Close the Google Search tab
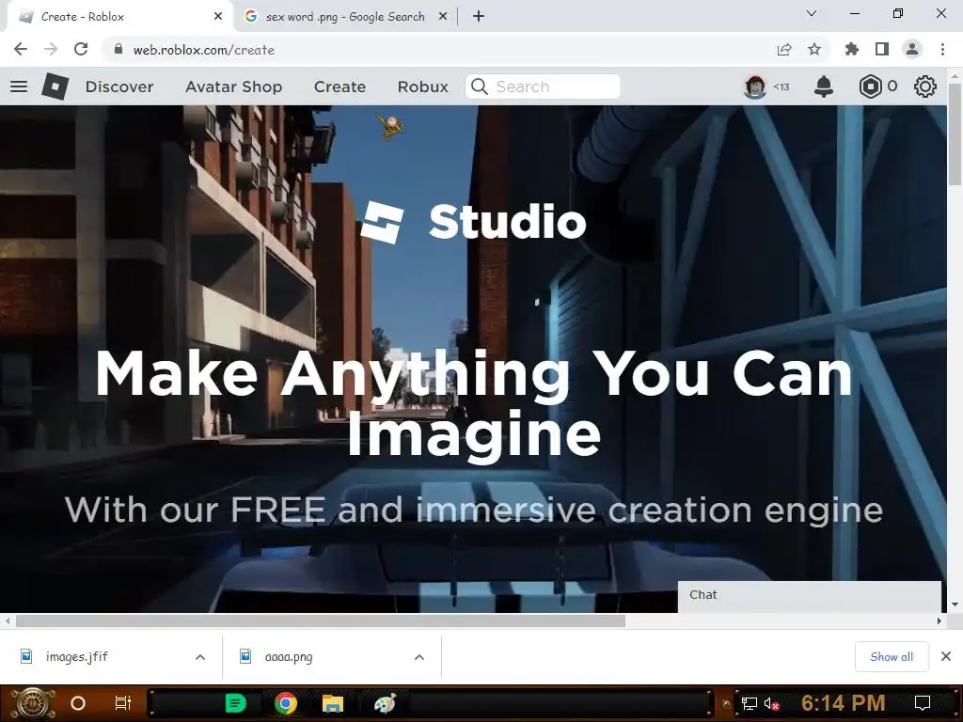The height and width of the screenshot is (722, 963). [x=442, y=17]
